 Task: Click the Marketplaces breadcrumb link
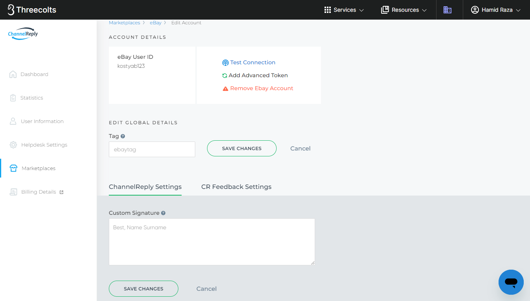(x=124, y=23)
